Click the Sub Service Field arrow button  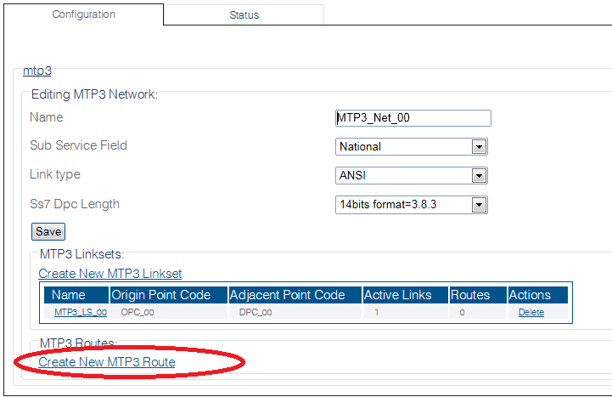point(479,147)
